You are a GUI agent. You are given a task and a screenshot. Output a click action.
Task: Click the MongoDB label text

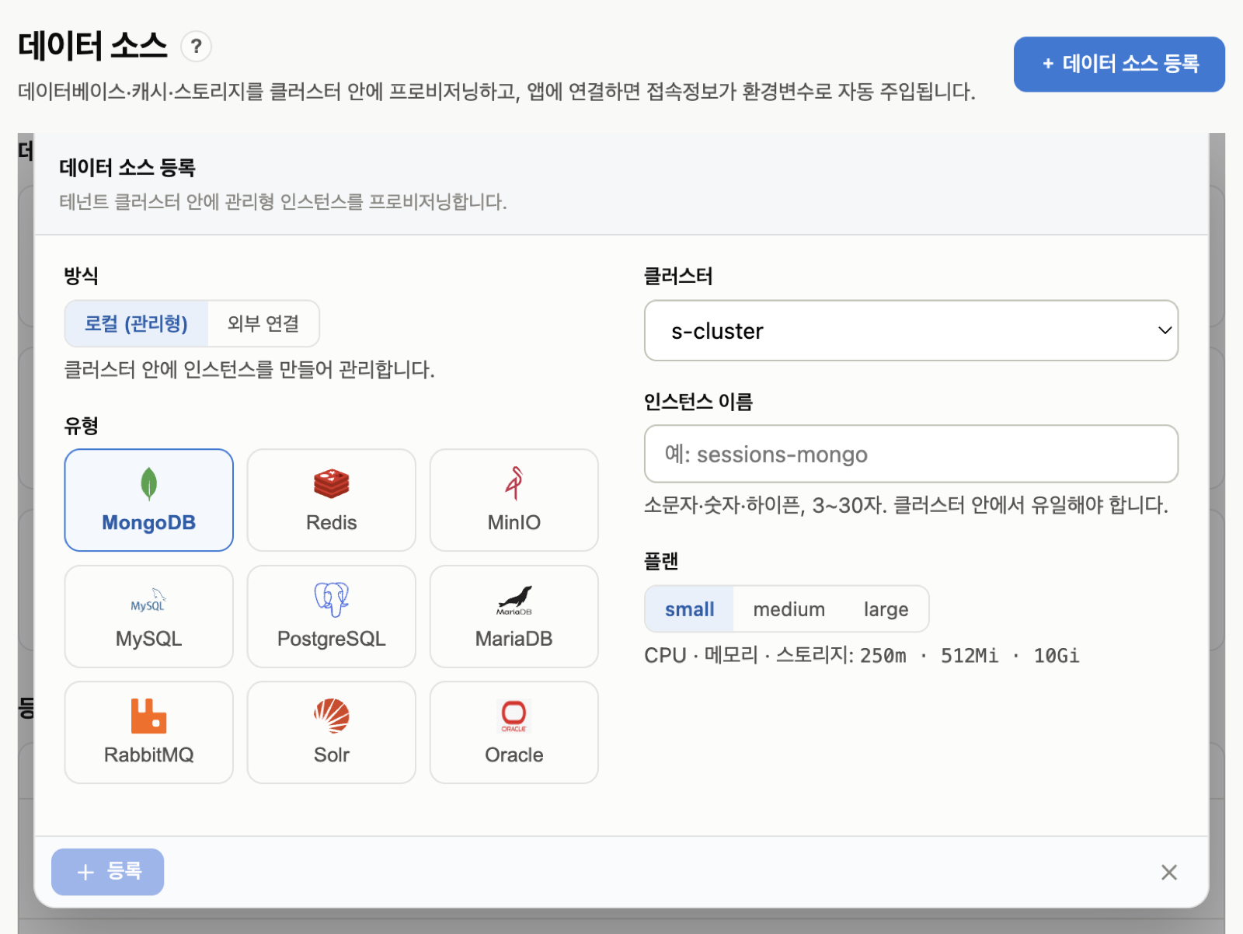148,523
